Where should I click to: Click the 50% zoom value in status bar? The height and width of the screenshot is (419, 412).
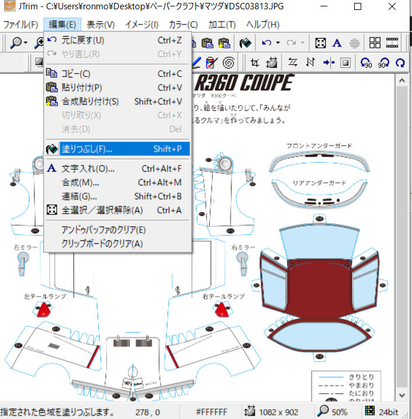click(339, 412)
